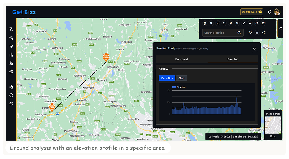The width and height of the screenshot is (289, 159).
Task: Click the refresh with plus tool
Action: point(256,23)
